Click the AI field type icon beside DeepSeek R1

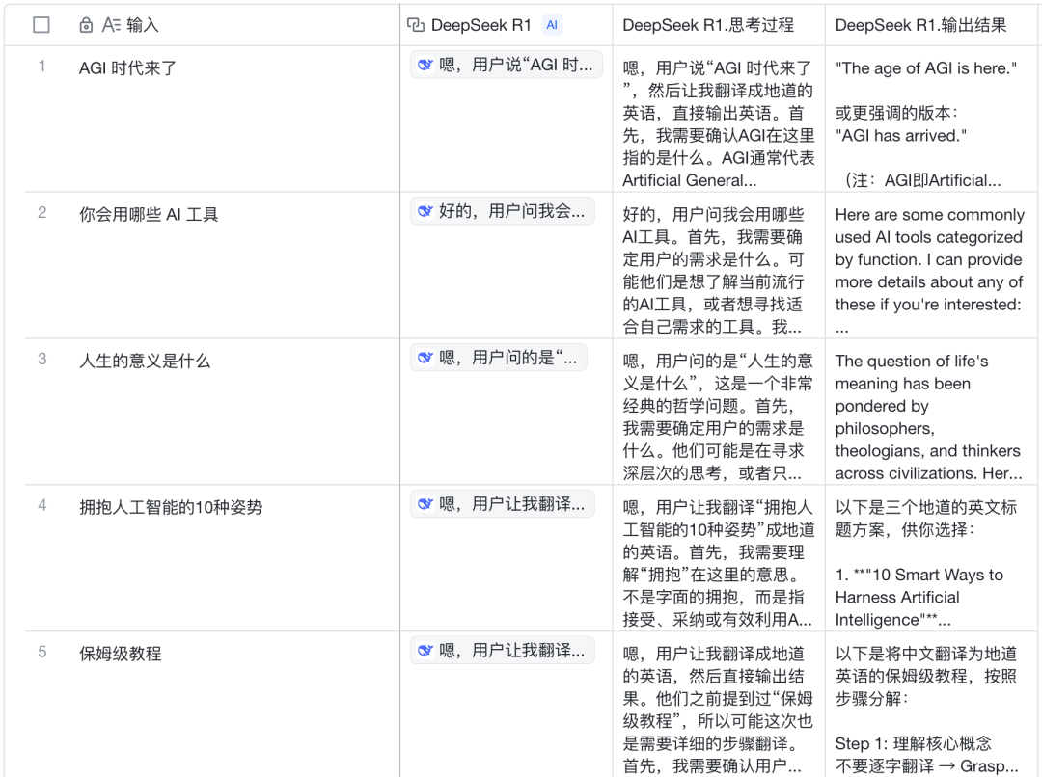(414, 24)
